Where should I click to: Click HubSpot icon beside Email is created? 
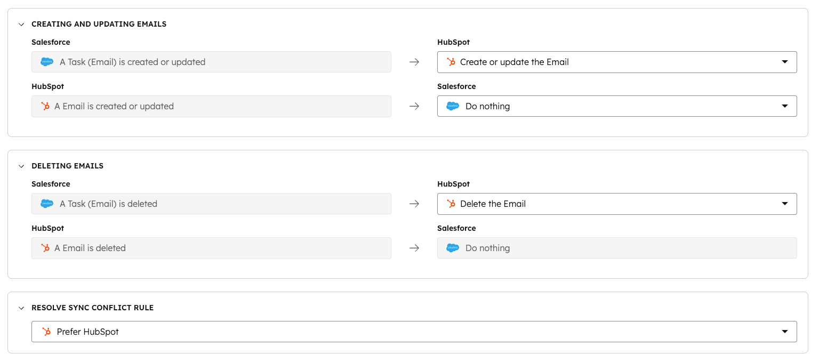(45, 106)
